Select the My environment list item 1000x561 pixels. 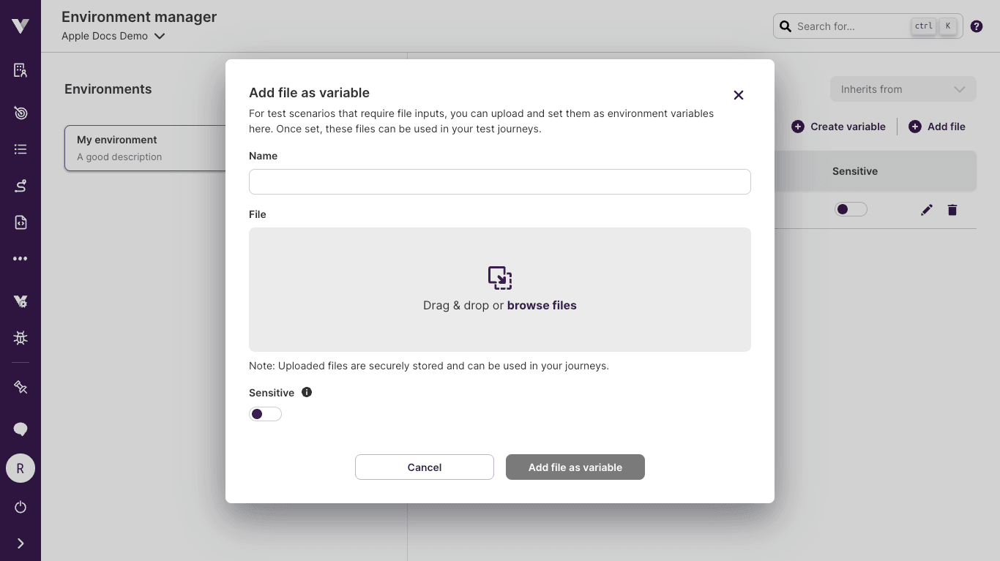[145, 148]
